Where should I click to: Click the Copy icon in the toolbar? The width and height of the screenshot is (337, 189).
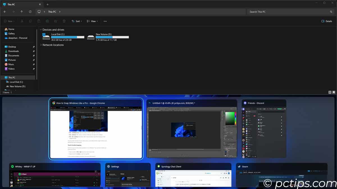click(x=30, y=21)
